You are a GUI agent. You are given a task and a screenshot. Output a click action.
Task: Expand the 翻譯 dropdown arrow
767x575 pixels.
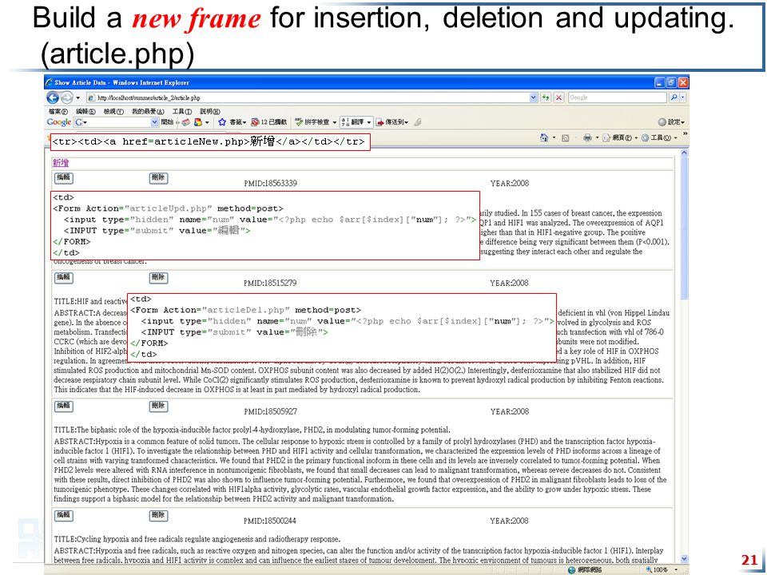(x=369, y=122)
